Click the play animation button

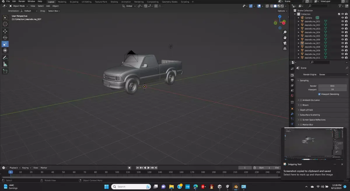pyautogui.click(x=148, y=168)
